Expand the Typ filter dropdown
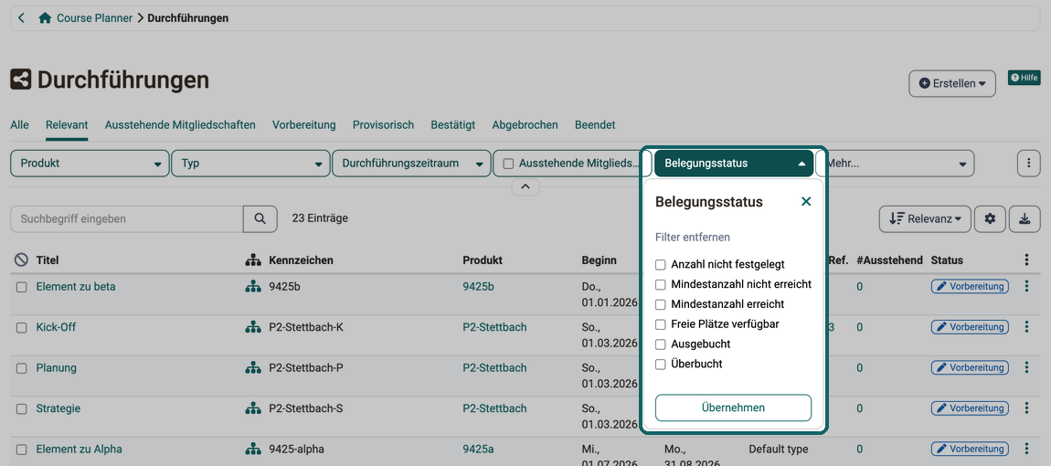The width and height of the screenshot is (1051, 466). pyautogui.click(x=250, y=163)
